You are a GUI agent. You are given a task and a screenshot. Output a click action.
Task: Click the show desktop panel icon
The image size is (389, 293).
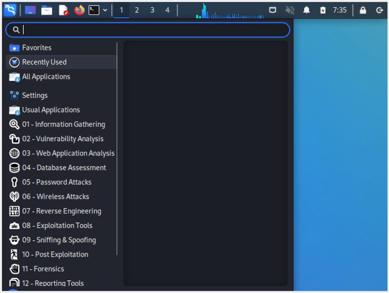click(30, 10)
